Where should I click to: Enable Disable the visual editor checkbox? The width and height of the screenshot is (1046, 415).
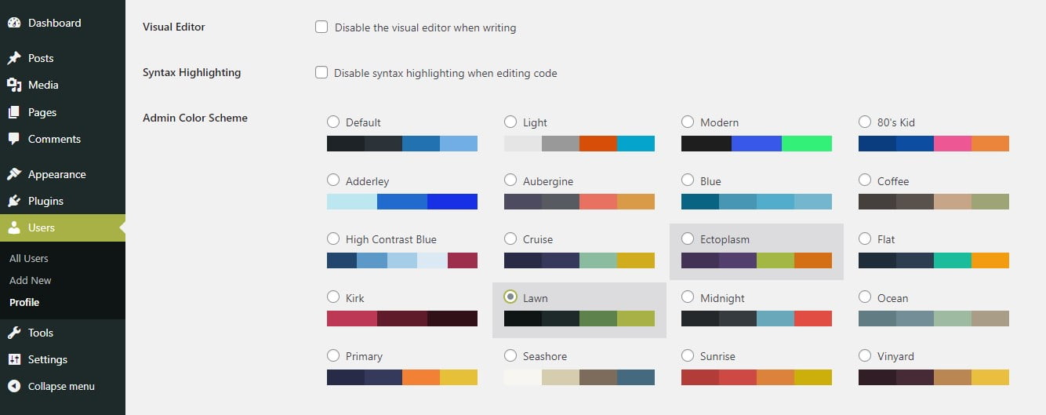pyautogui.click(x=321, y=27)
